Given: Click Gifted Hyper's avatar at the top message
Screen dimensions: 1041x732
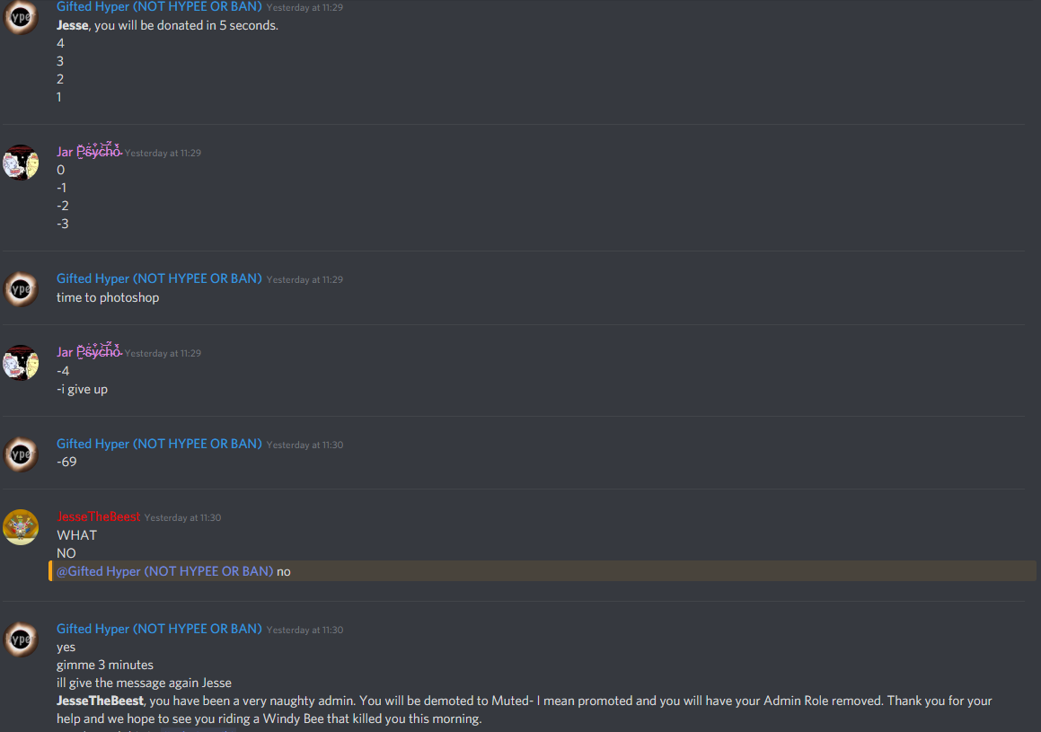Looking at the screenshot, I should tap(21, 16).
